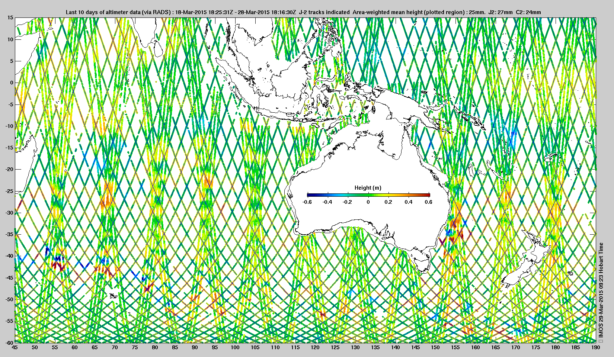Select the "C2: 24mm" text in the title
The height and width of the screenshot is (357, 614).
coord(528,12)
